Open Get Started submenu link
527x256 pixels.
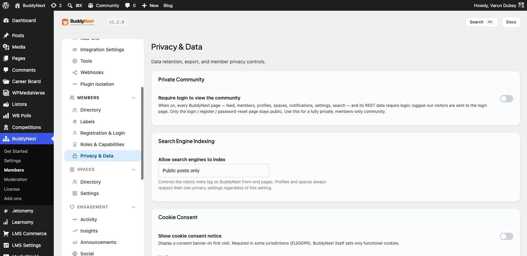16,151
